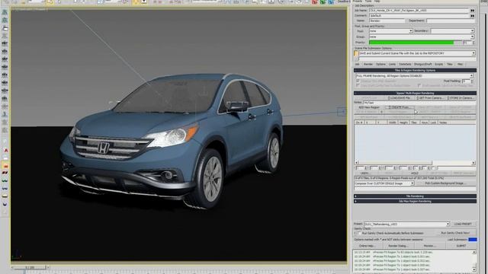Screen dimensions: 488x274
Task: Collapse the Jigsaw Multi-Region Rendering rollout
Action: tap(415, 93)
